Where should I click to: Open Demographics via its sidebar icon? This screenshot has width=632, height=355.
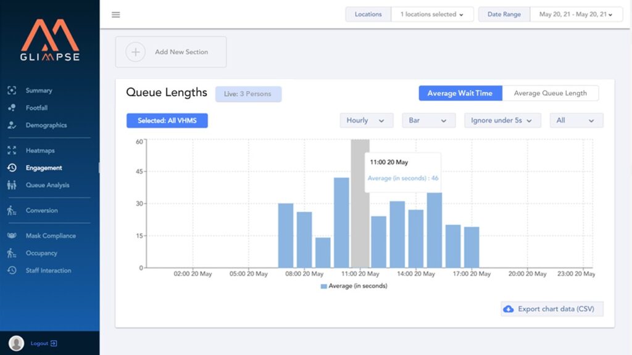(x=12, y=125)
